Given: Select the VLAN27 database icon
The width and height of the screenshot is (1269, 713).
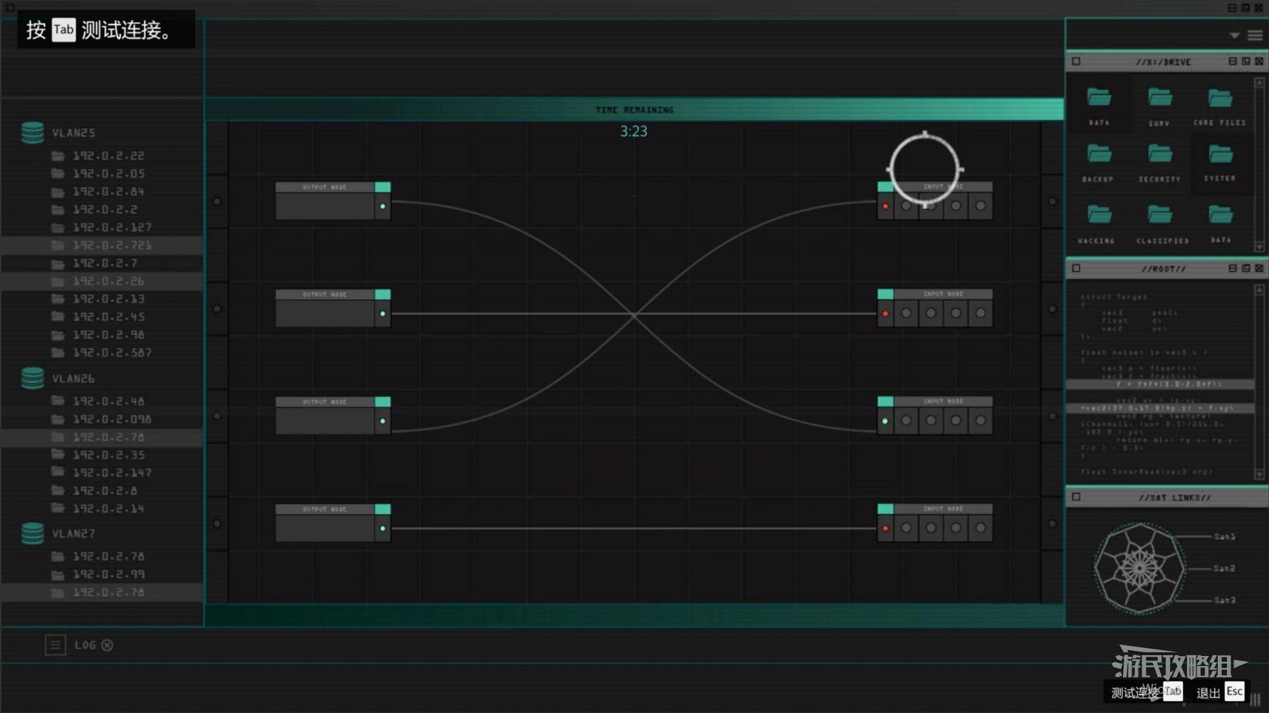Looking at the screenshot, I should (32, 533).
